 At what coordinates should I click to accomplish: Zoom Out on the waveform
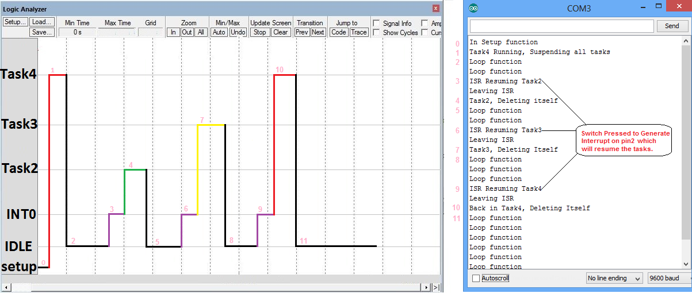click(187, 32)
